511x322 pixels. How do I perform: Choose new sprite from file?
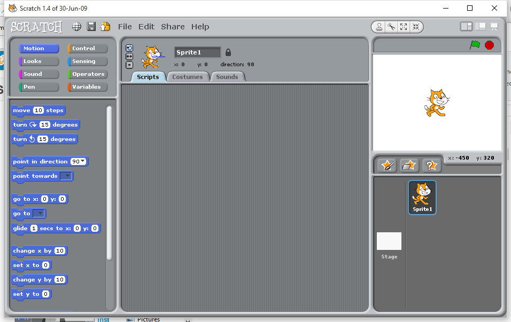[409, 166]
